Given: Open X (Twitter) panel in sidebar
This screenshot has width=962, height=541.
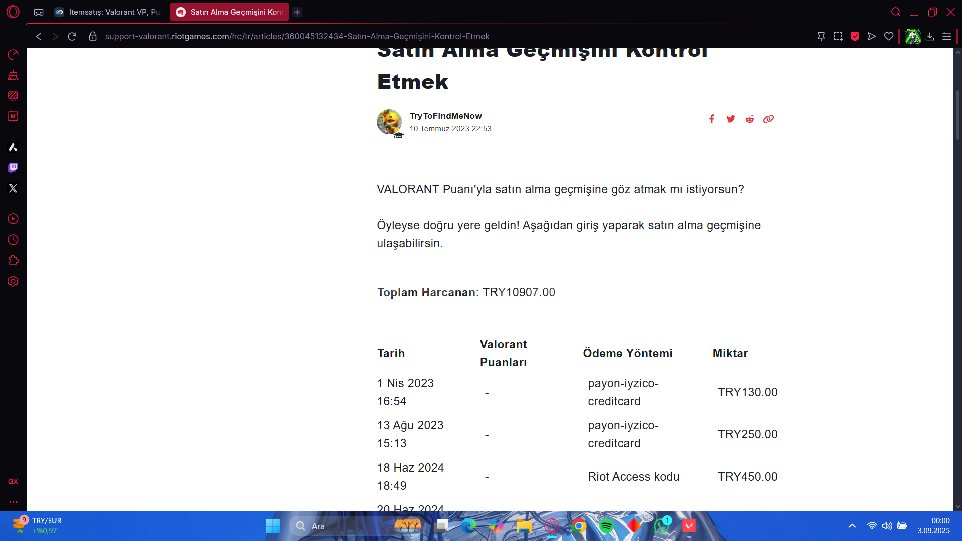Looking at the screenshot, I should (13, 188).
